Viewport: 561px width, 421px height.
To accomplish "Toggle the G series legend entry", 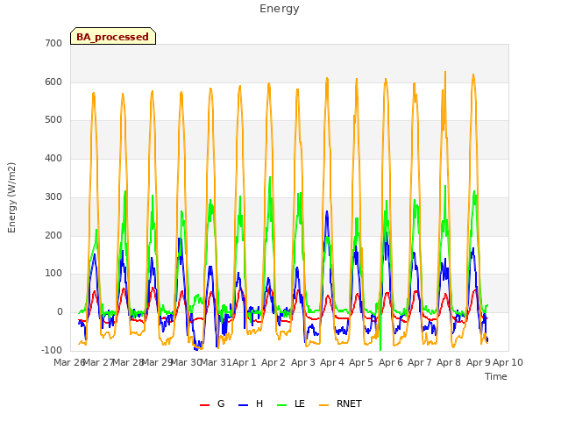I will (x=212, y=403).
